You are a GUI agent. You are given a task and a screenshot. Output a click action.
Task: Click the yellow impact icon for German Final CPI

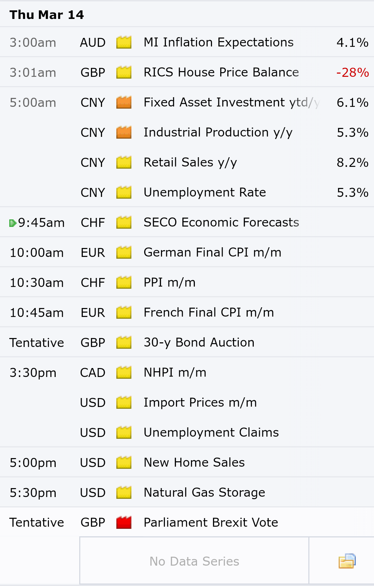pos(124,252)
